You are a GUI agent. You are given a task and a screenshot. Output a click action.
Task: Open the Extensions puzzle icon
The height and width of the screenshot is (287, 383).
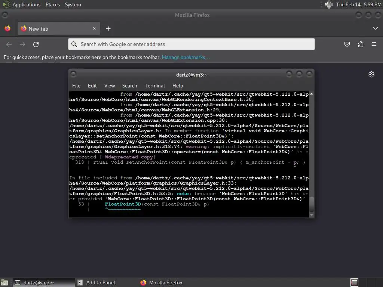[361, 44]
